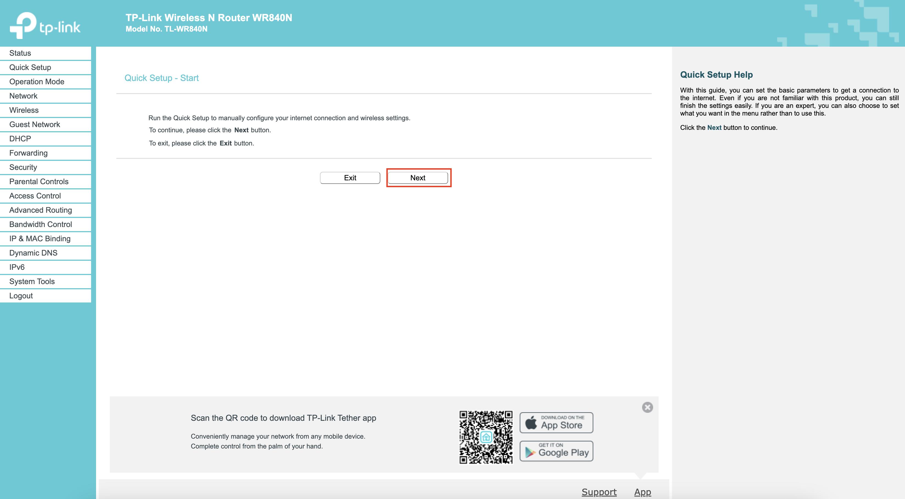Click Logout in the sidebar
The height and width of the screenshot is (499, 905).
46,296
